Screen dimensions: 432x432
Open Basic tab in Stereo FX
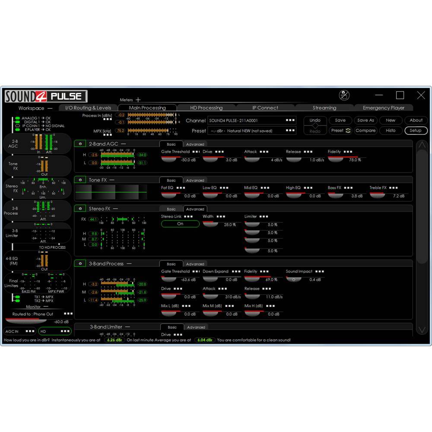pyautogui.click(x=171, y=209)
